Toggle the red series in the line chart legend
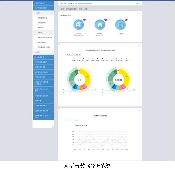 84,125
